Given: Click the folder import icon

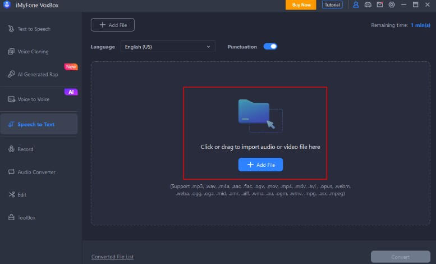Looking at the screenshot, I should [x=260, y=115].
